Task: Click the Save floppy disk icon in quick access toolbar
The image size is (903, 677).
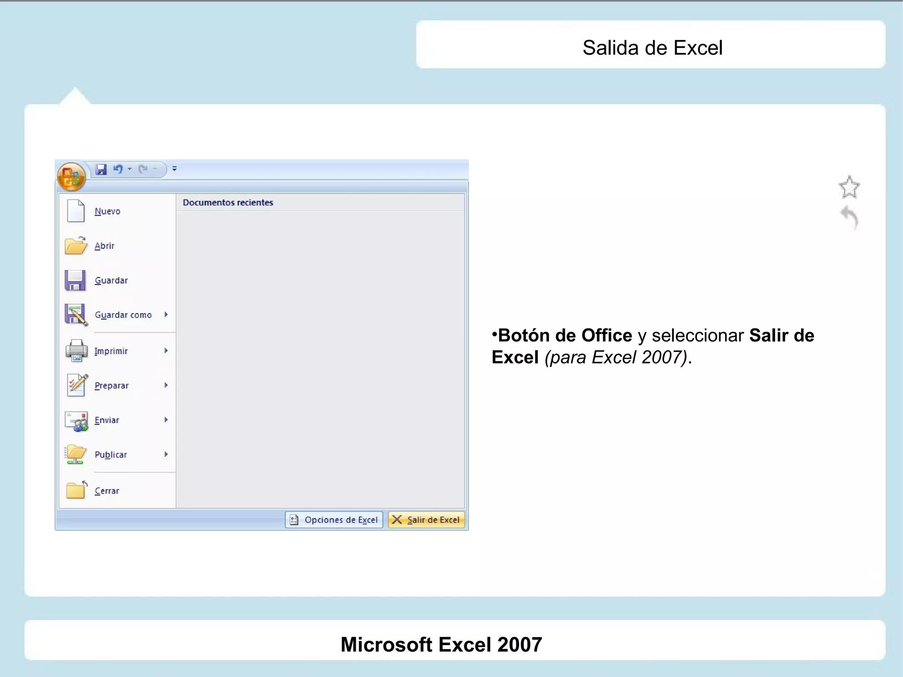Action: pos(101,169)
